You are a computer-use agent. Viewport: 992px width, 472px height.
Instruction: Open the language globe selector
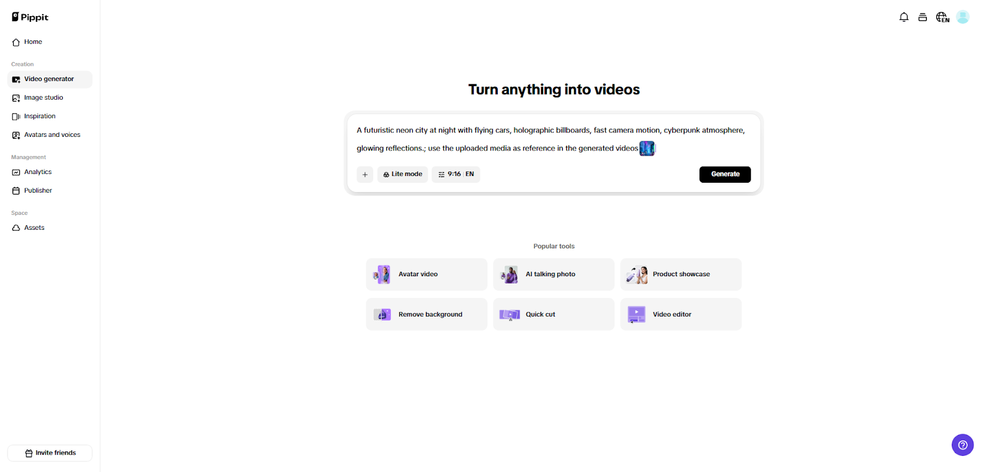click(942, 17)
